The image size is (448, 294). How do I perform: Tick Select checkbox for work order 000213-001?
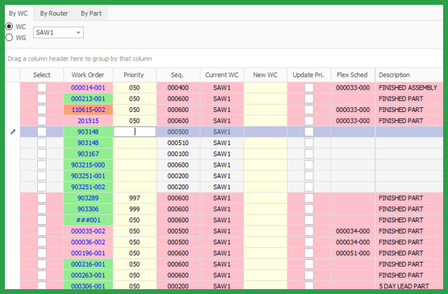(x=42, y=98)
